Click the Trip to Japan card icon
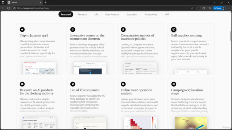232x130 pixels. click(22, 30)
